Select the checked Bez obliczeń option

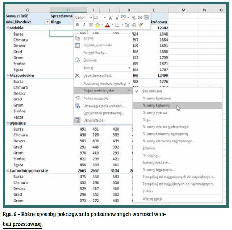[x=178, y=91]
